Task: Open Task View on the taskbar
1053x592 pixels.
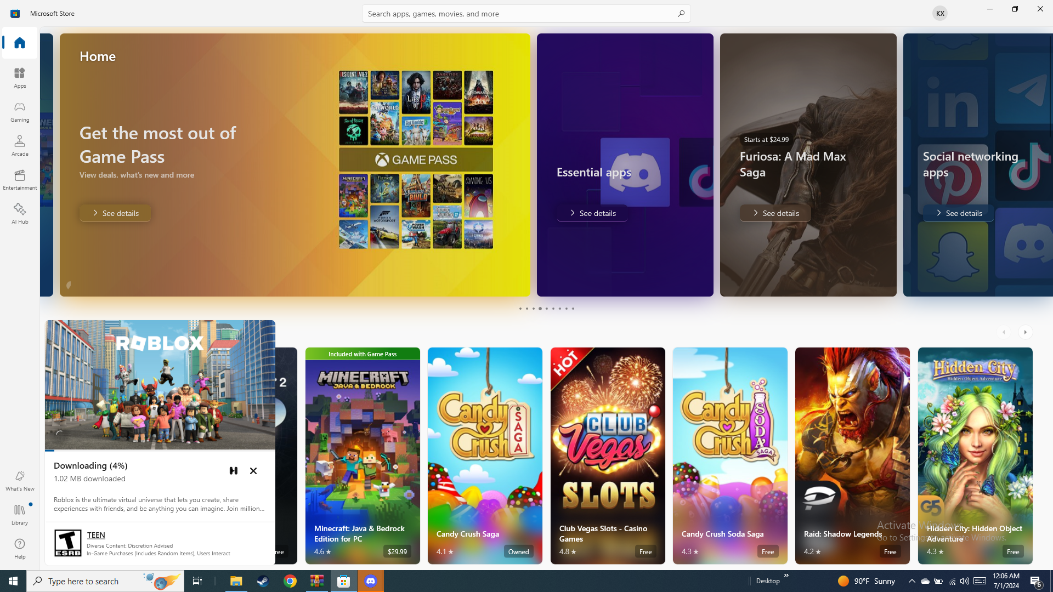Action: [x=197, y=581]
